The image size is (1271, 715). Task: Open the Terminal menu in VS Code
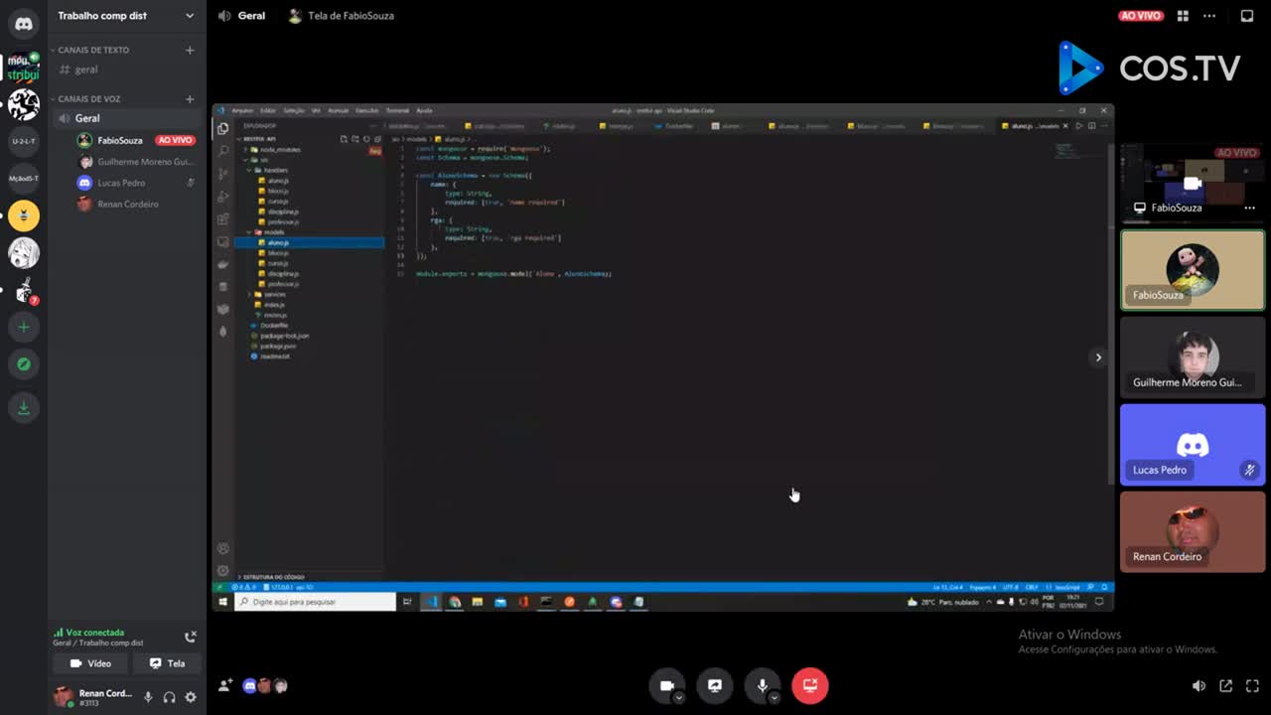[x=397, y=110]
